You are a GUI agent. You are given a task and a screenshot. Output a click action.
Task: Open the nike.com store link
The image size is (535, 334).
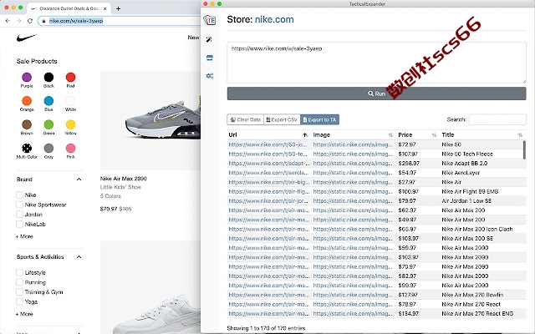tap(274, 19)
